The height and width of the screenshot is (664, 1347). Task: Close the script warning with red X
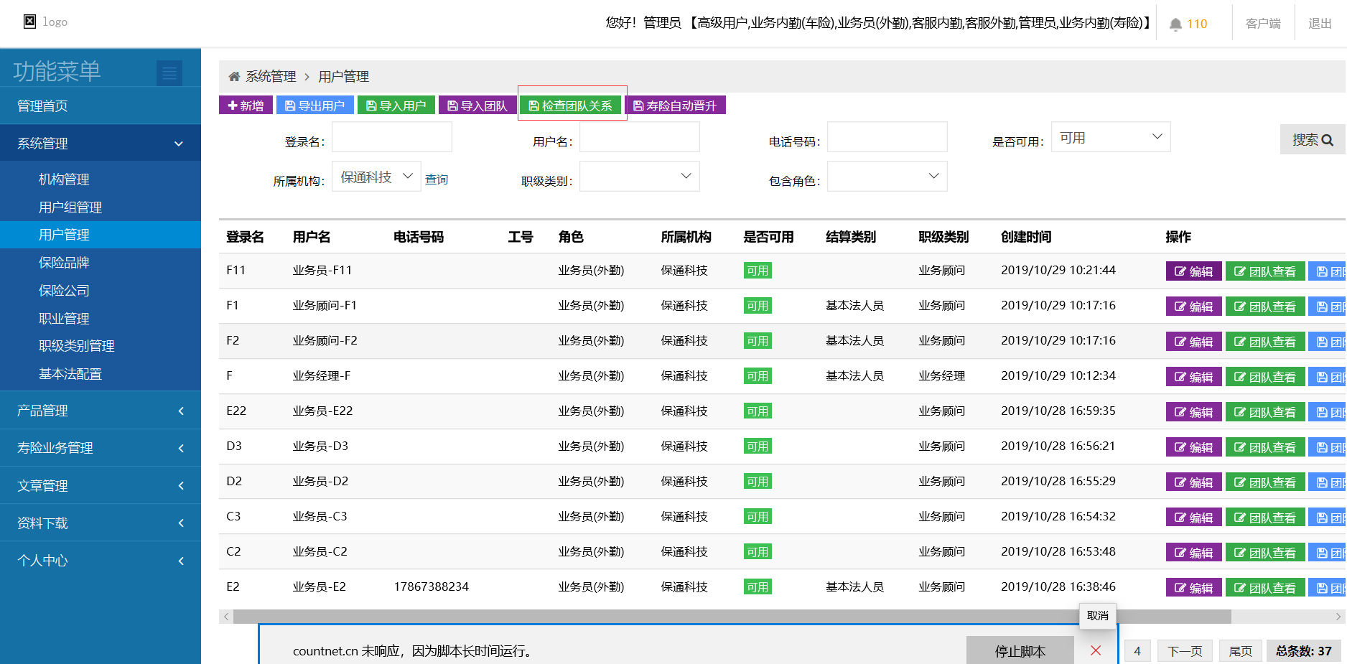[1096, 650]
